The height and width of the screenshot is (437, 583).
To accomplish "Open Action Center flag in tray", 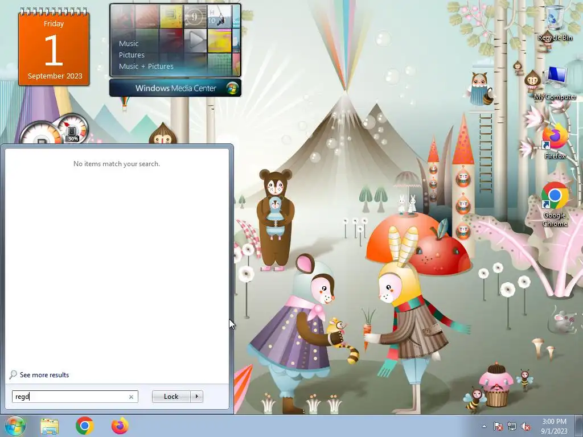I will click(498, 426).
